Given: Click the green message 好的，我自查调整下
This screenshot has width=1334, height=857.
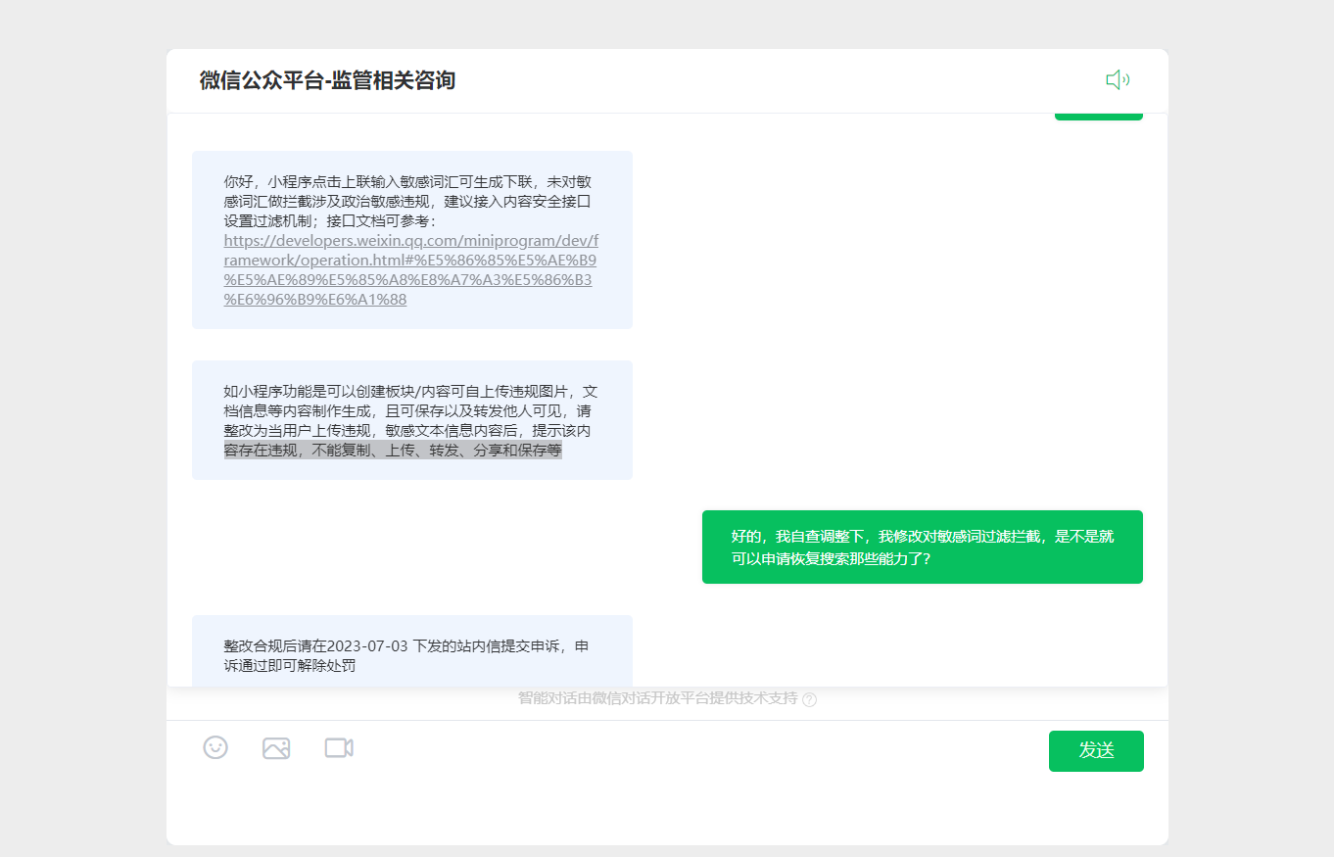Looking at the screenshot, I should [923, 548].
